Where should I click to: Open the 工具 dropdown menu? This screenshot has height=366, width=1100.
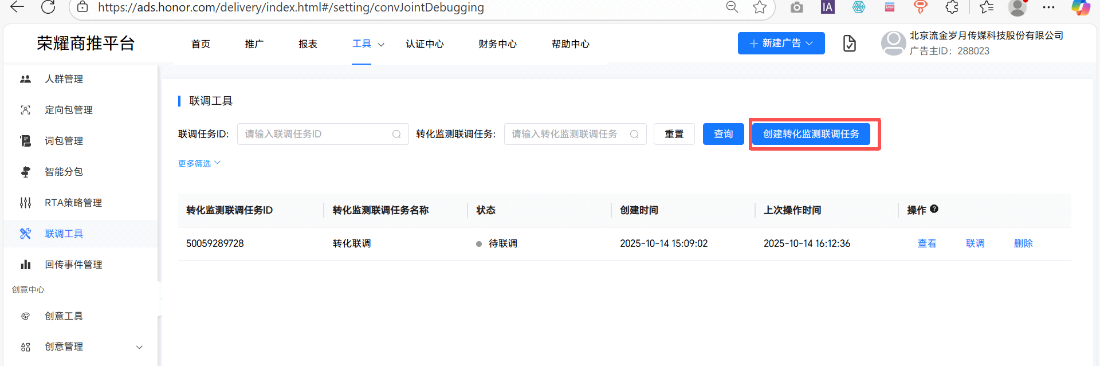click(x=368, y=44)
